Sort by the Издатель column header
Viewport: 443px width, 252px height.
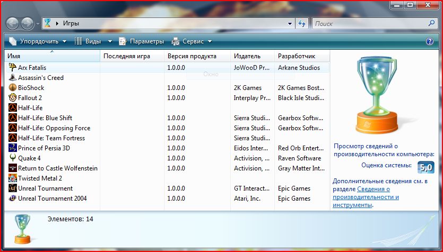pyautogui.click(x=253, y=56)
